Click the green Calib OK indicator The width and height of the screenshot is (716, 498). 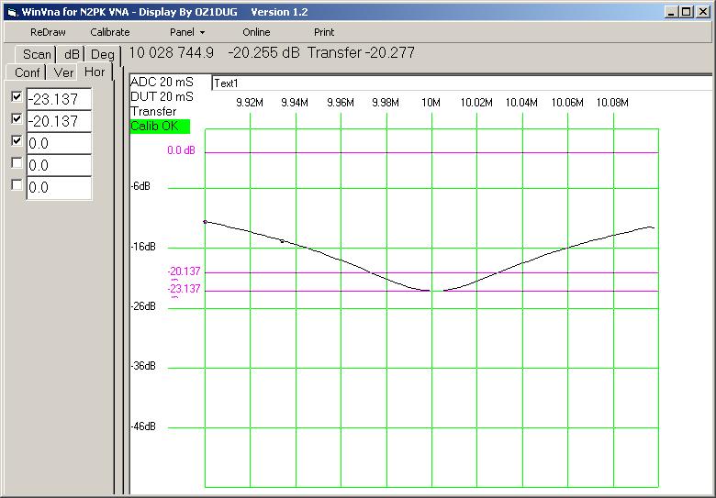160,127
